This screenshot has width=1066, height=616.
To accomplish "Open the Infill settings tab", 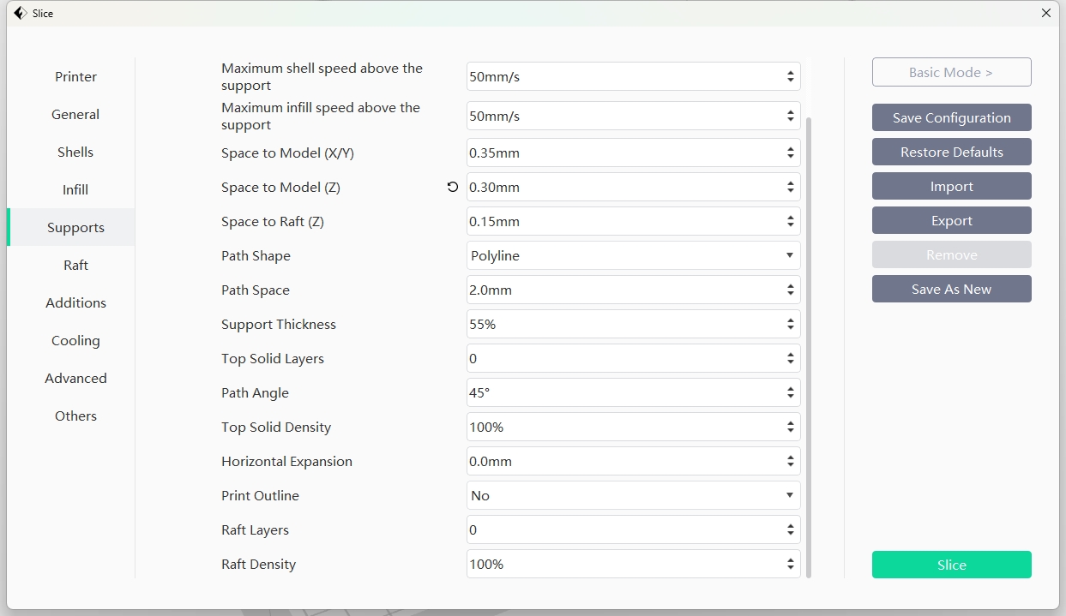I will pyautogui.click(x=75, y=189).
